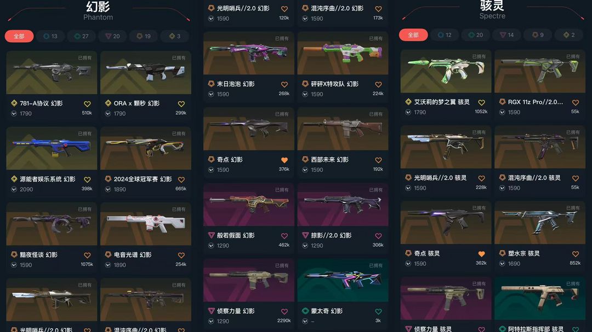Click the heart icon for 蒙太奇 幻影
This screenshot has width=592, height=332.
pyautogui.click(x=378, y=312)
